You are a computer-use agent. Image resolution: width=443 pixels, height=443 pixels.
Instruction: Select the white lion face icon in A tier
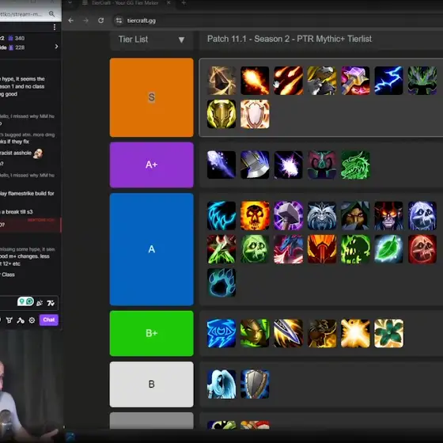[321, 215]
